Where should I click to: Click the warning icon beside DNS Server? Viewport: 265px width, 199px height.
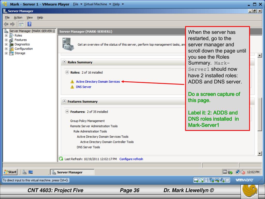pos(72,87)
